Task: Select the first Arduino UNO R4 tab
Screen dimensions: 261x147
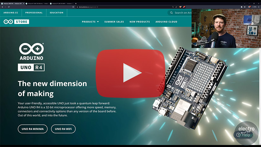Action: [x=12, y=3]
